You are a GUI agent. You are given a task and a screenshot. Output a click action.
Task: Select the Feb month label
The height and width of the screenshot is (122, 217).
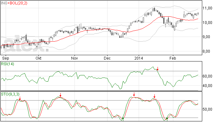pos(173,58)
